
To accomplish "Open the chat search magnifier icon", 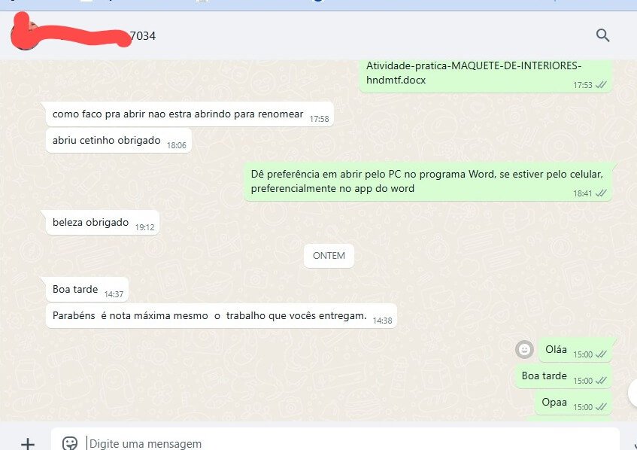I will click(x=603, y=35).
